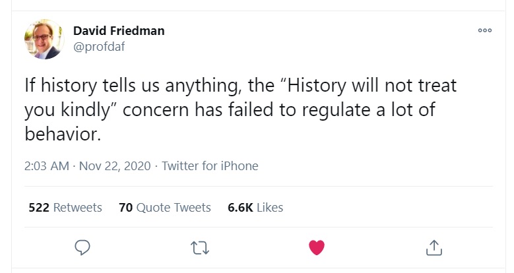The height and width of the screenshot is (273, 514).
Task: Open David Friedman's profile picture
Action: tap(44, 39)
